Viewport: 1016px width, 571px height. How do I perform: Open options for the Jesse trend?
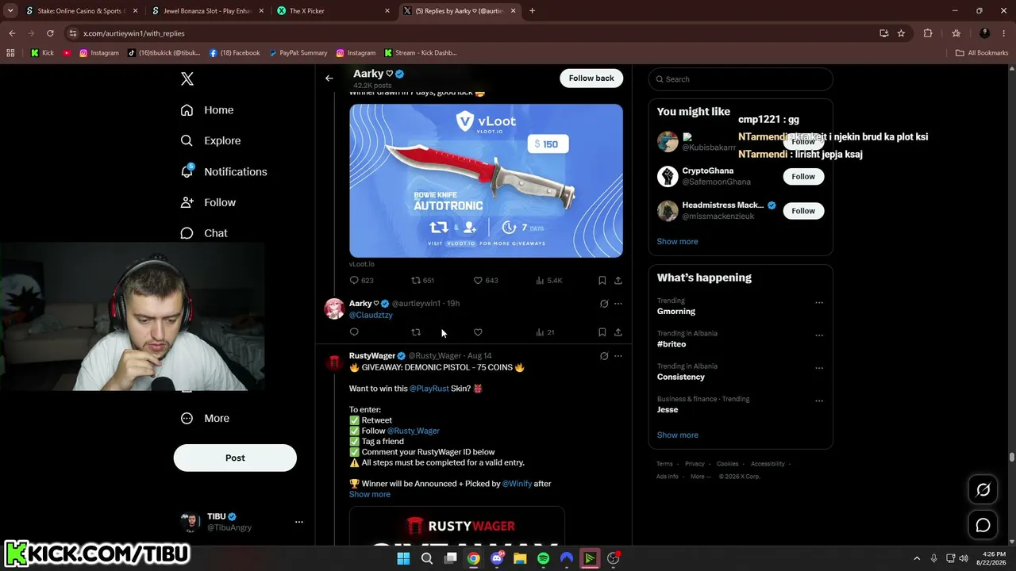click(819, 401)
